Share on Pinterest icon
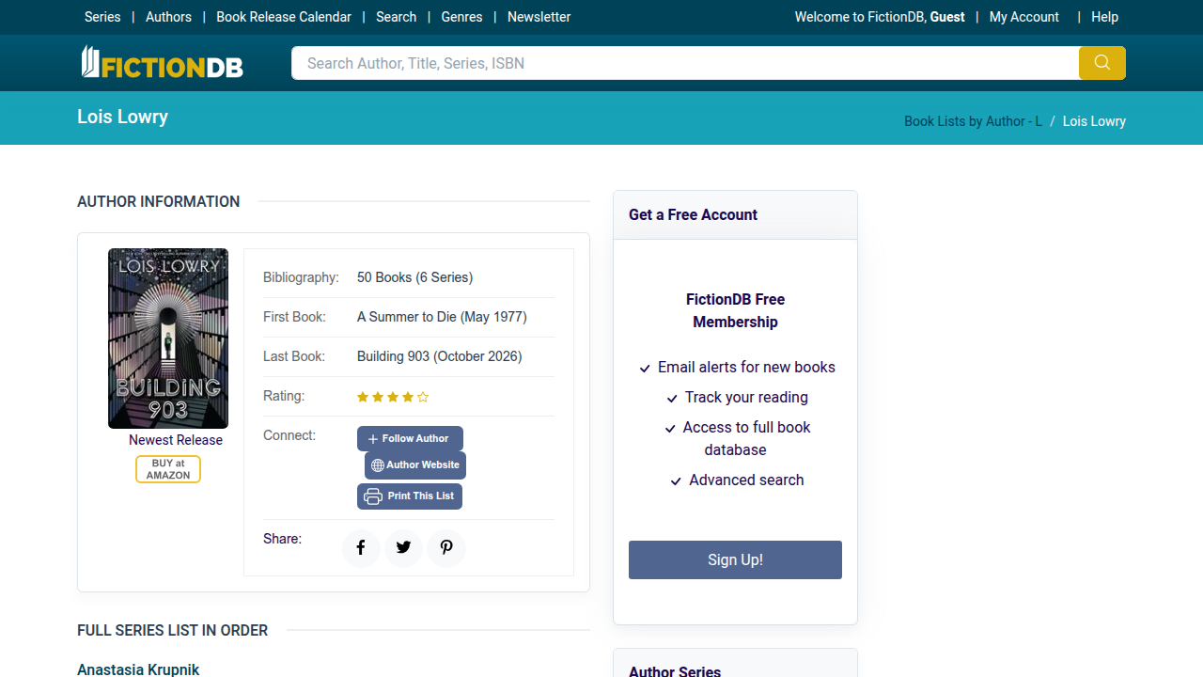Image resolution: width=1203 pixels, height=677 pixels. tap(446, 548)
